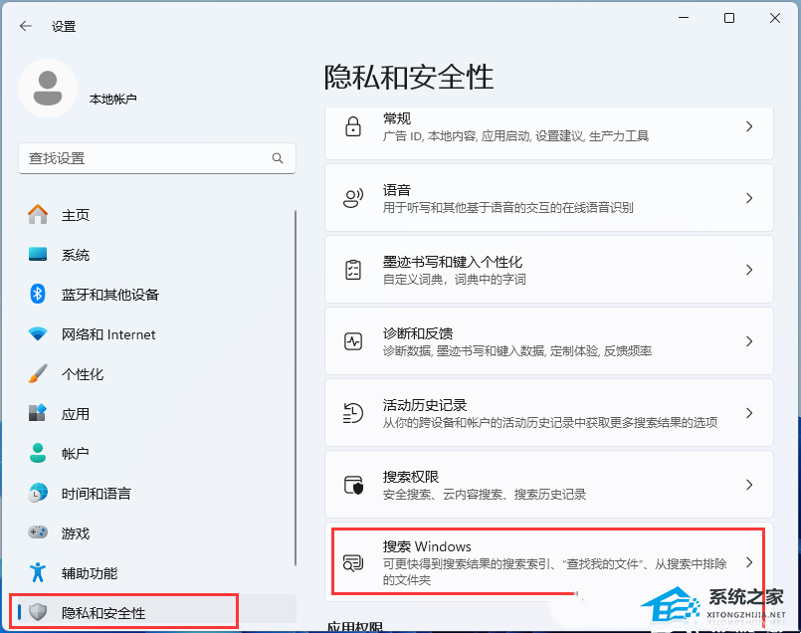The width and height of the screenshot is (801, 633).
Task: Click the history clock icon beside 活动历史记录
Action: 353,413
